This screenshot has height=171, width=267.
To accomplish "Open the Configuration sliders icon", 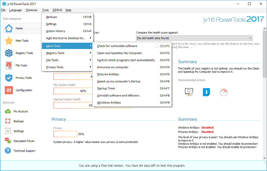I will pyautogui.click(x=9, y=90).
